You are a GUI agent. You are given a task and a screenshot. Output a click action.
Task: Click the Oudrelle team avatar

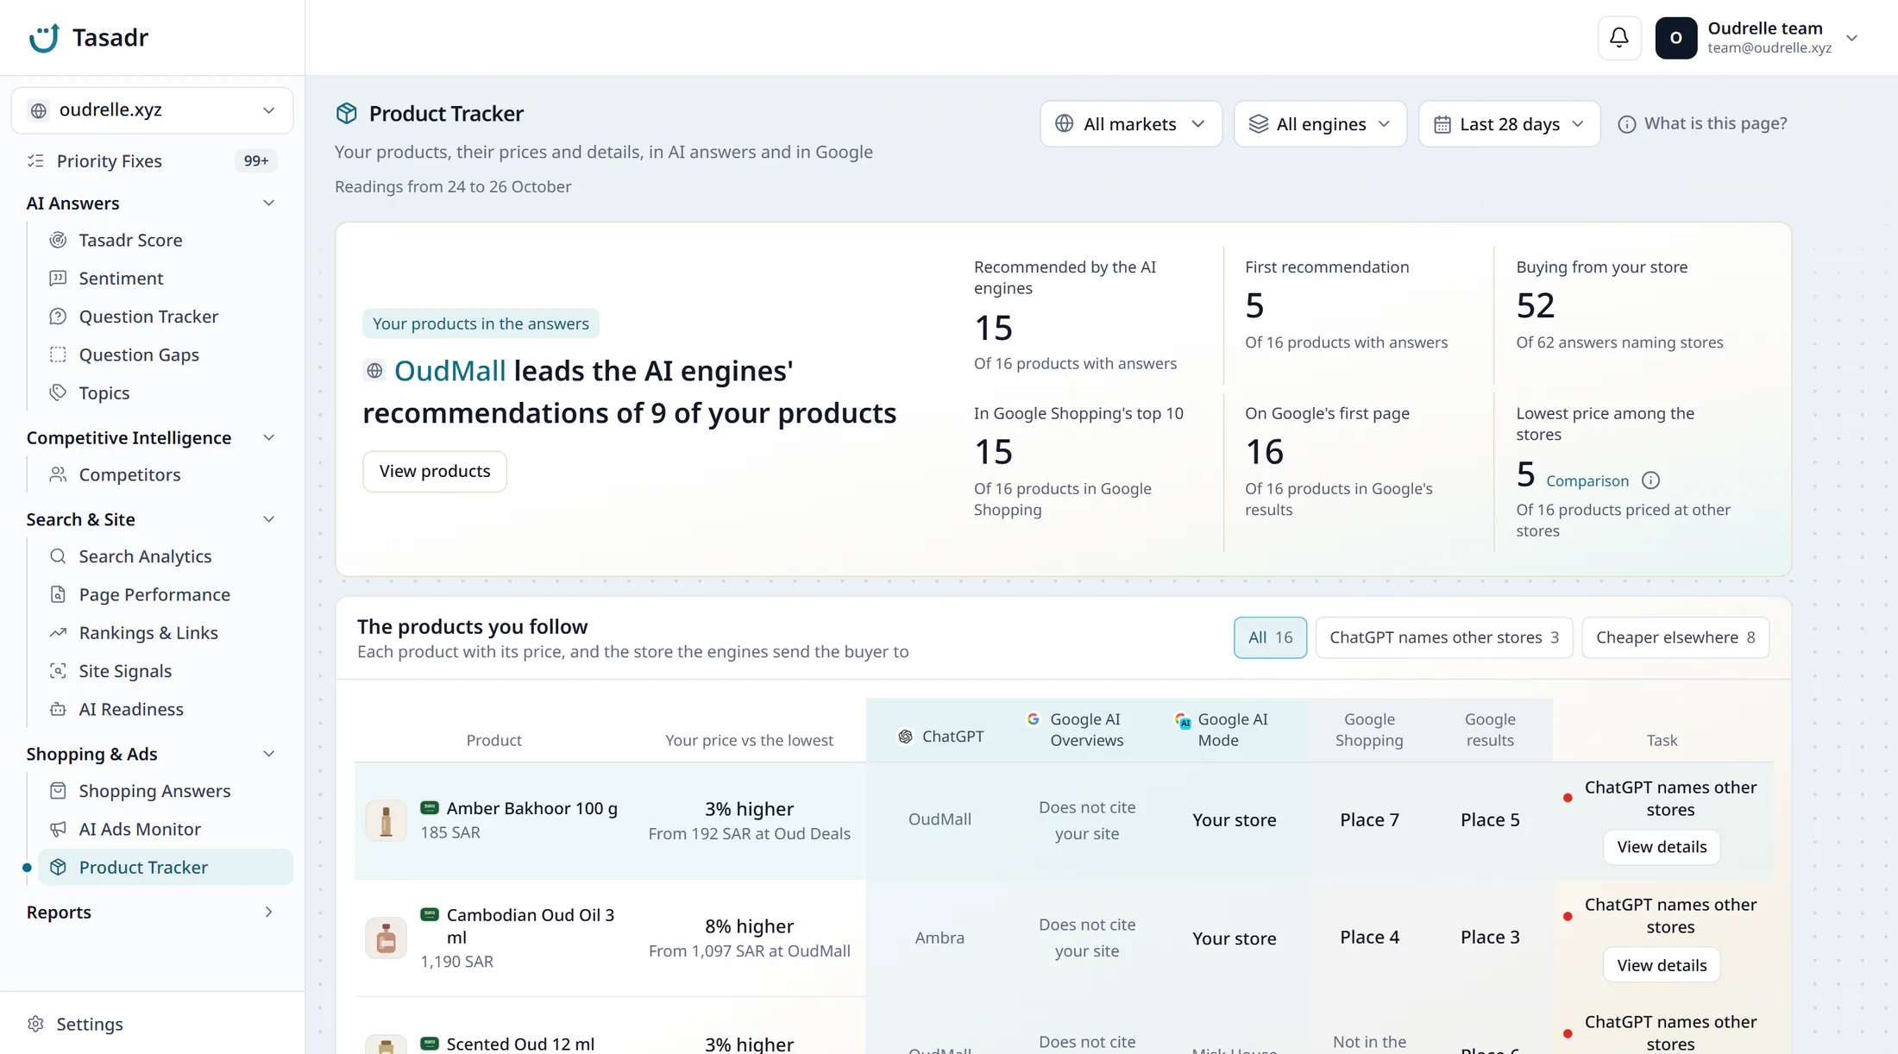click(x=1675, y=38)
